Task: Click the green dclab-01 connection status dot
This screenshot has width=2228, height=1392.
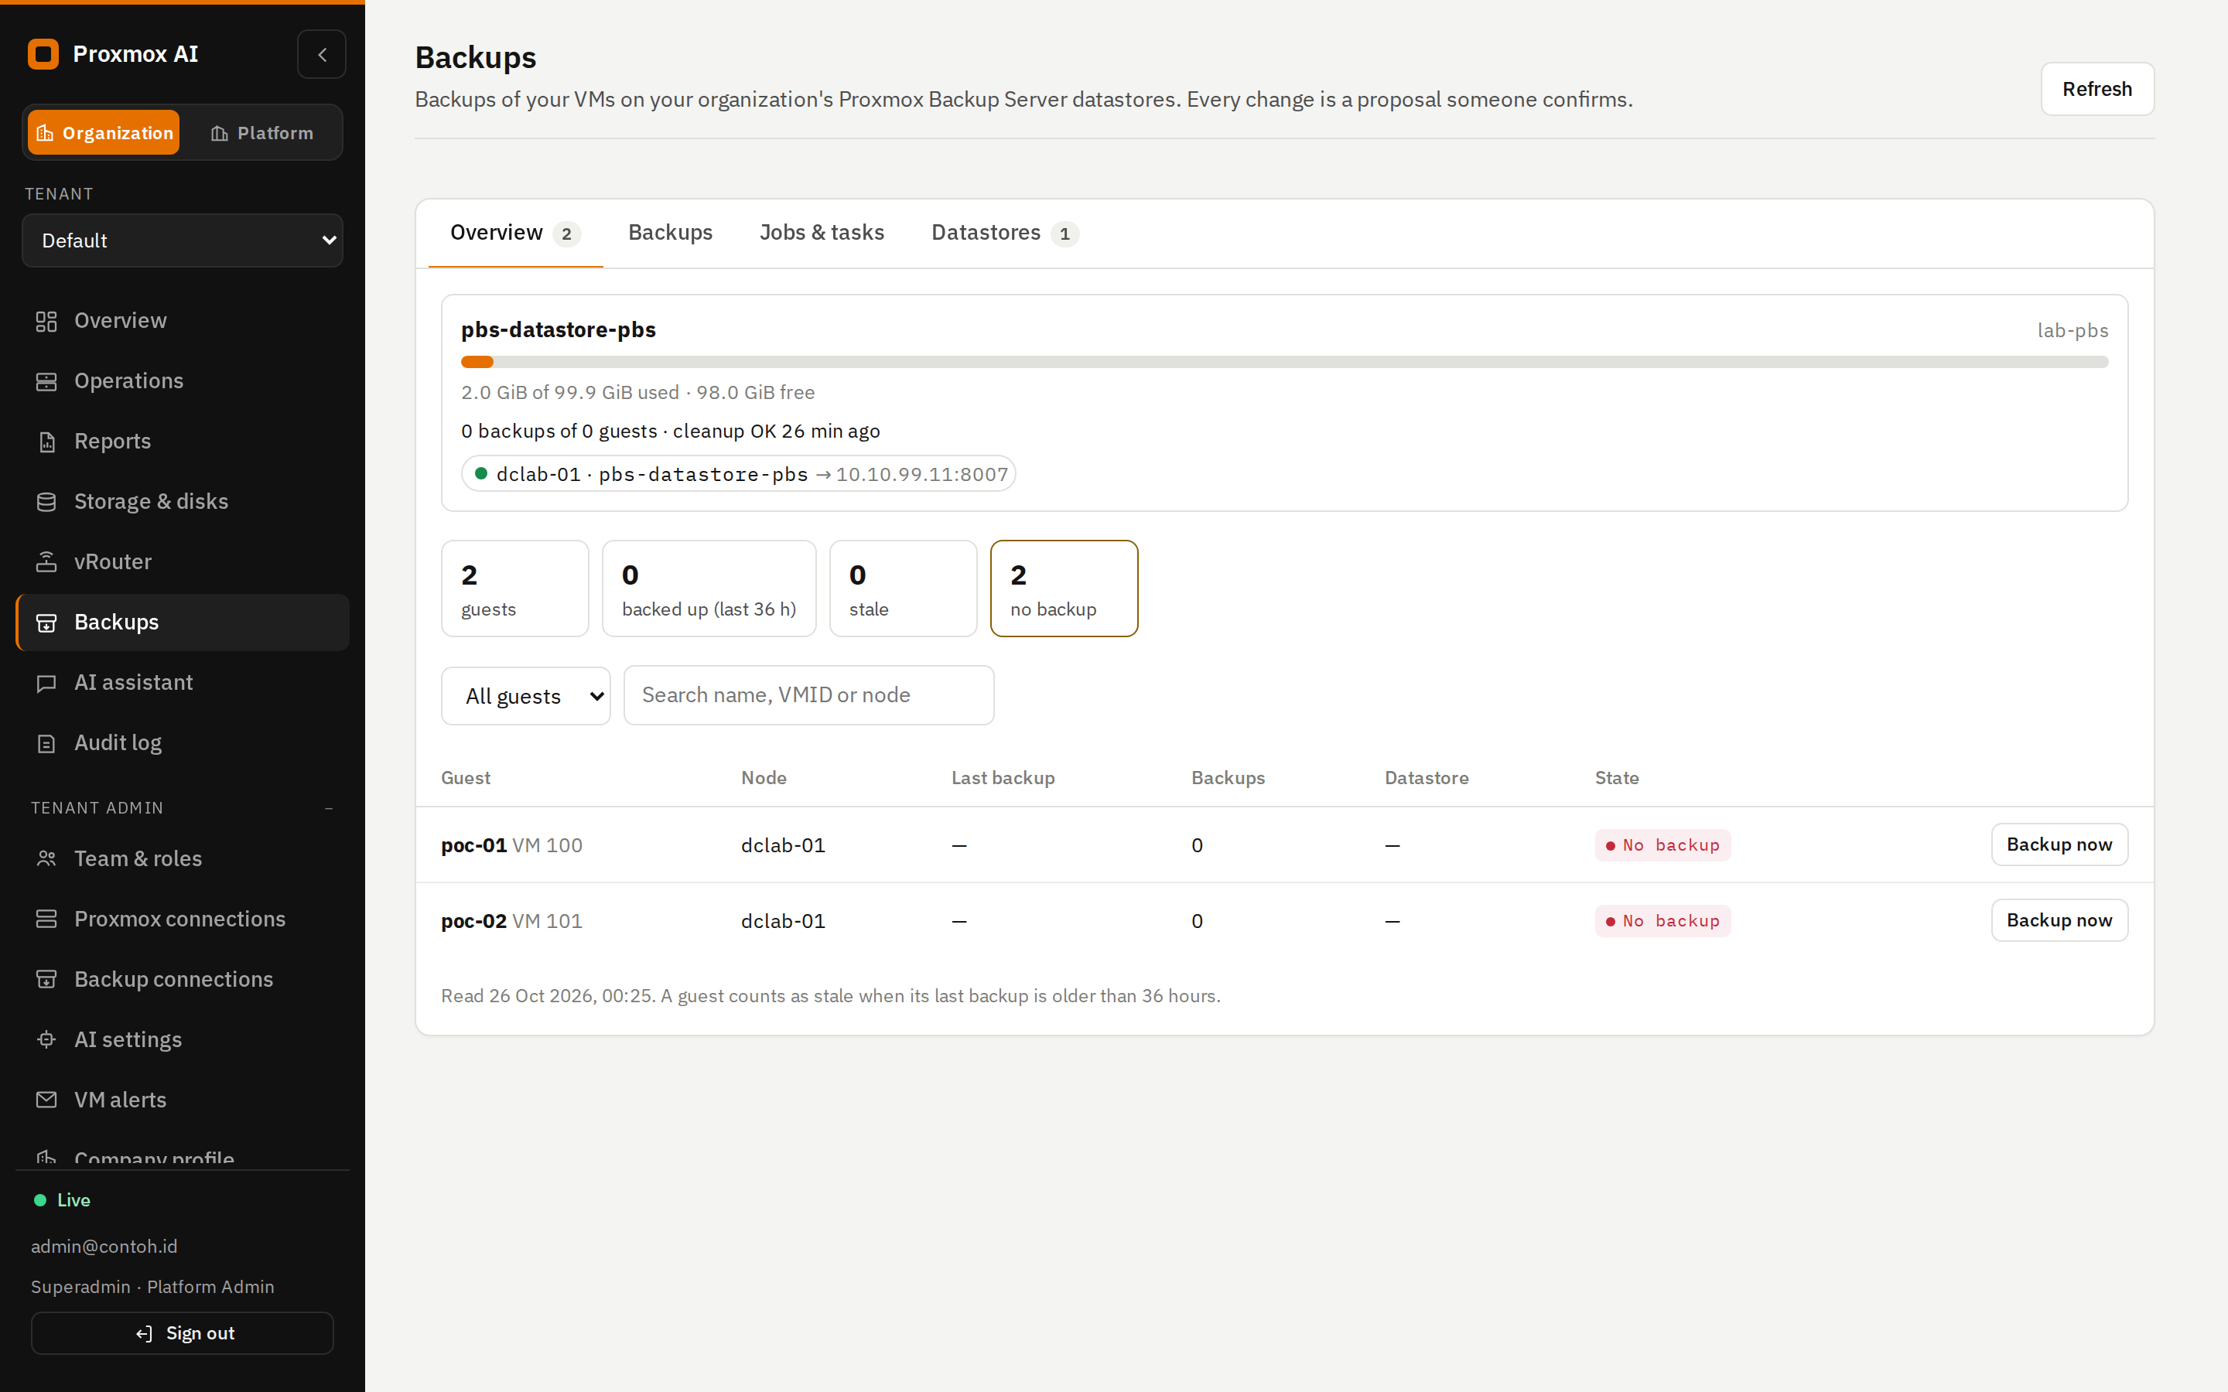Action: pos(480,473)
